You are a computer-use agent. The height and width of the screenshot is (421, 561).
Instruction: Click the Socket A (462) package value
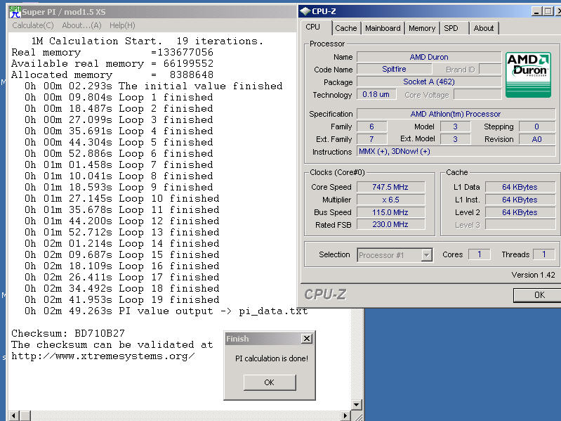(x=429, y=82)
